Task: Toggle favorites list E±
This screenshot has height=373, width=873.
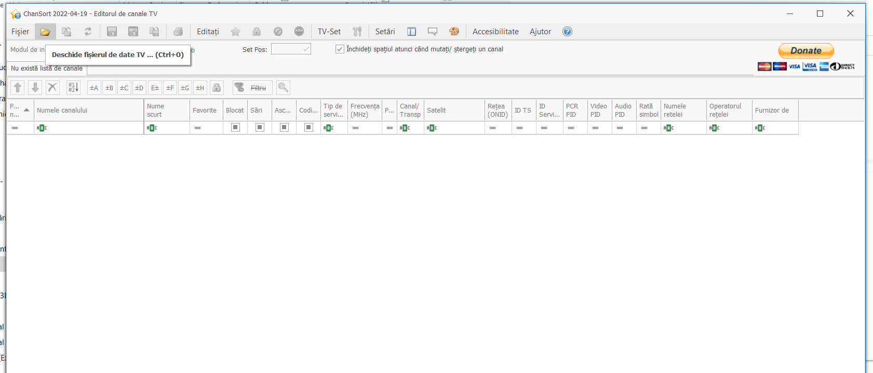Action: (155, 88)
